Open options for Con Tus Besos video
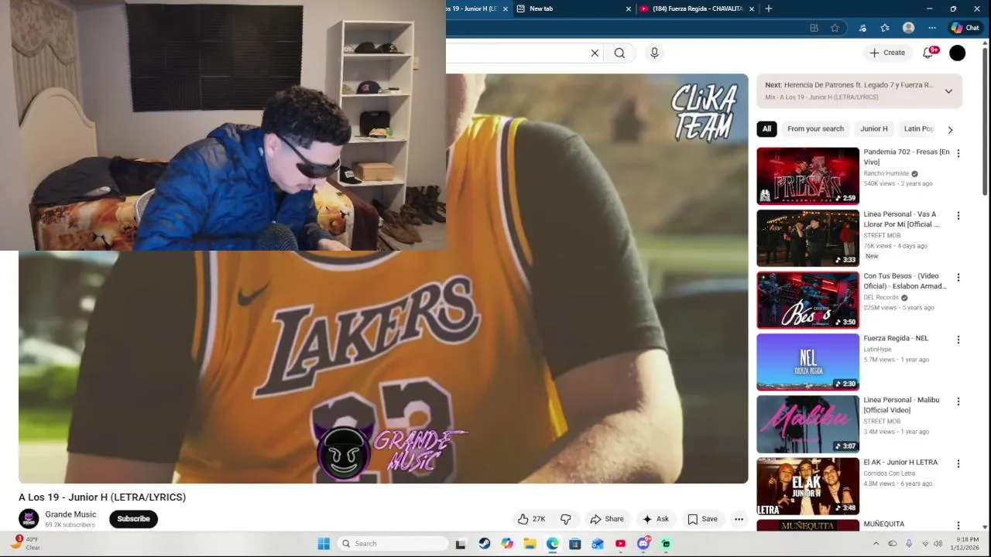Image resolution: width=991 pixels, height=557 pixels. (958, 277)
